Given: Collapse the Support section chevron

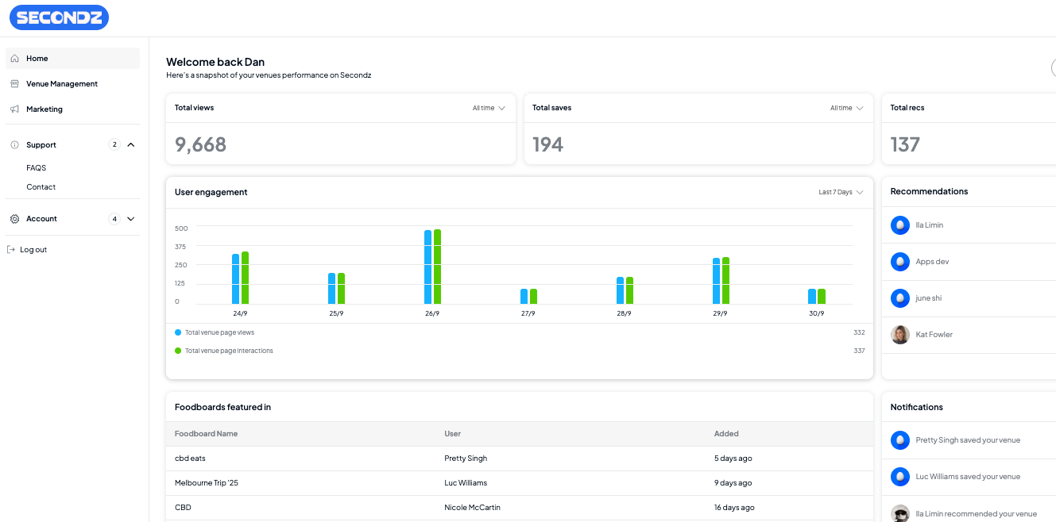Looking at the screenshot, I should coord(131,145).
